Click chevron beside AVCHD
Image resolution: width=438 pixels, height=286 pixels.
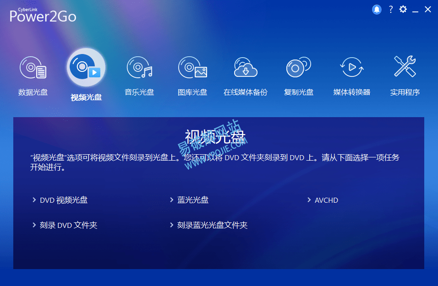(x=309, y=200)
